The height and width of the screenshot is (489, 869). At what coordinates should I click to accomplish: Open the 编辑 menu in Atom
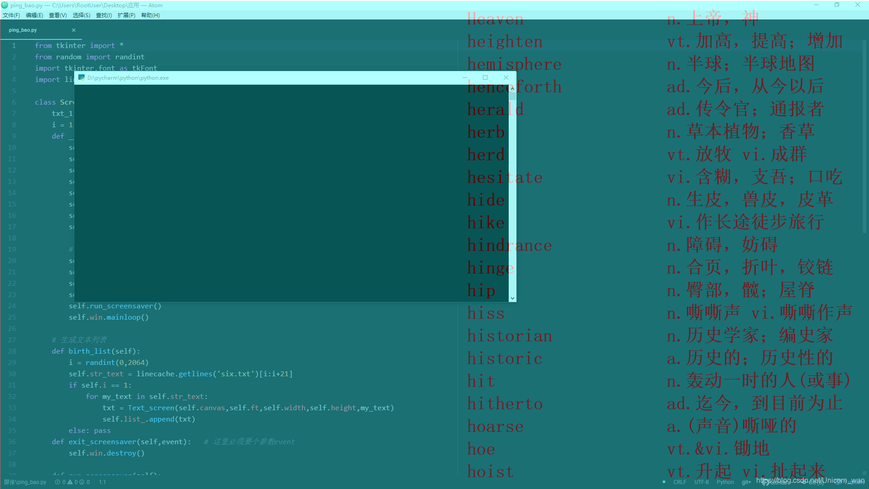pos(33,15)
